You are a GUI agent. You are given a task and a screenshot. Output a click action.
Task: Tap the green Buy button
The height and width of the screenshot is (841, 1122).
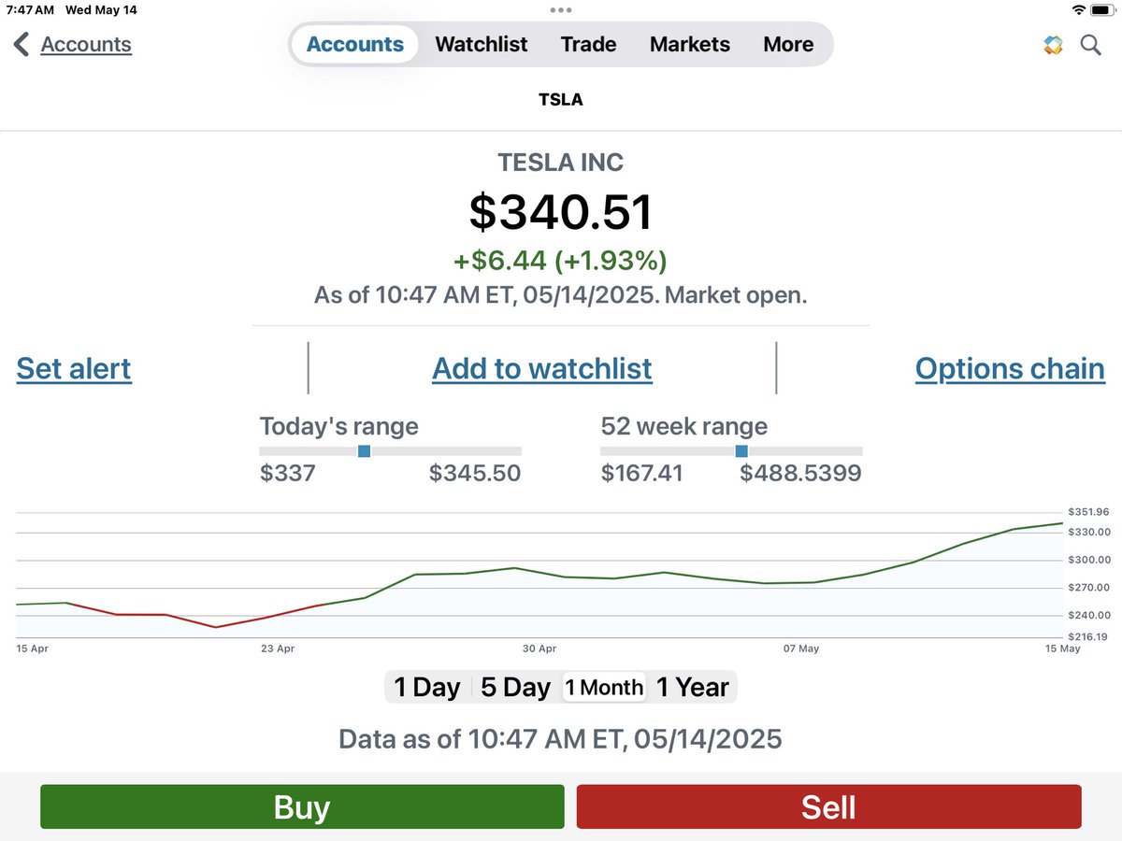(x=302, y=806)
